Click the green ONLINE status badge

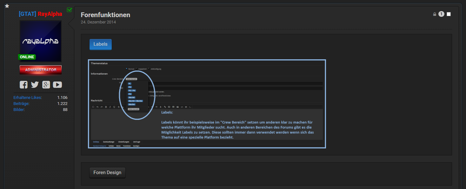pos(27,57)
